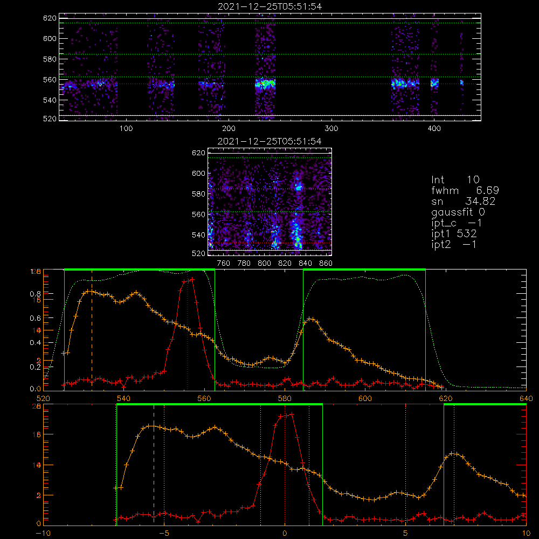Click x-axis label 520 on profile plot

point(43,399)
